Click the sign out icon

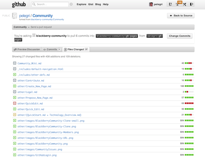tap(192, 4)
